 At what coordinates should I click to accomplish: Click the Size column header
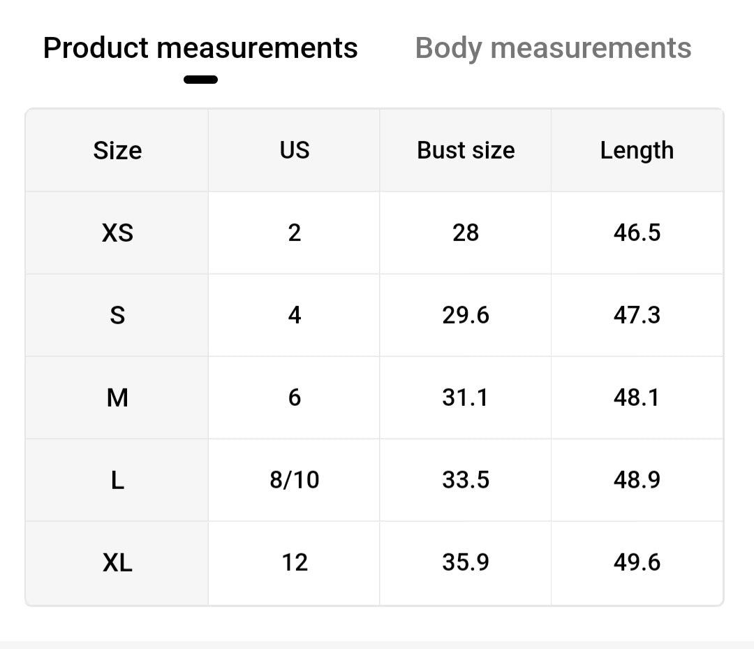tap(117, 150)
